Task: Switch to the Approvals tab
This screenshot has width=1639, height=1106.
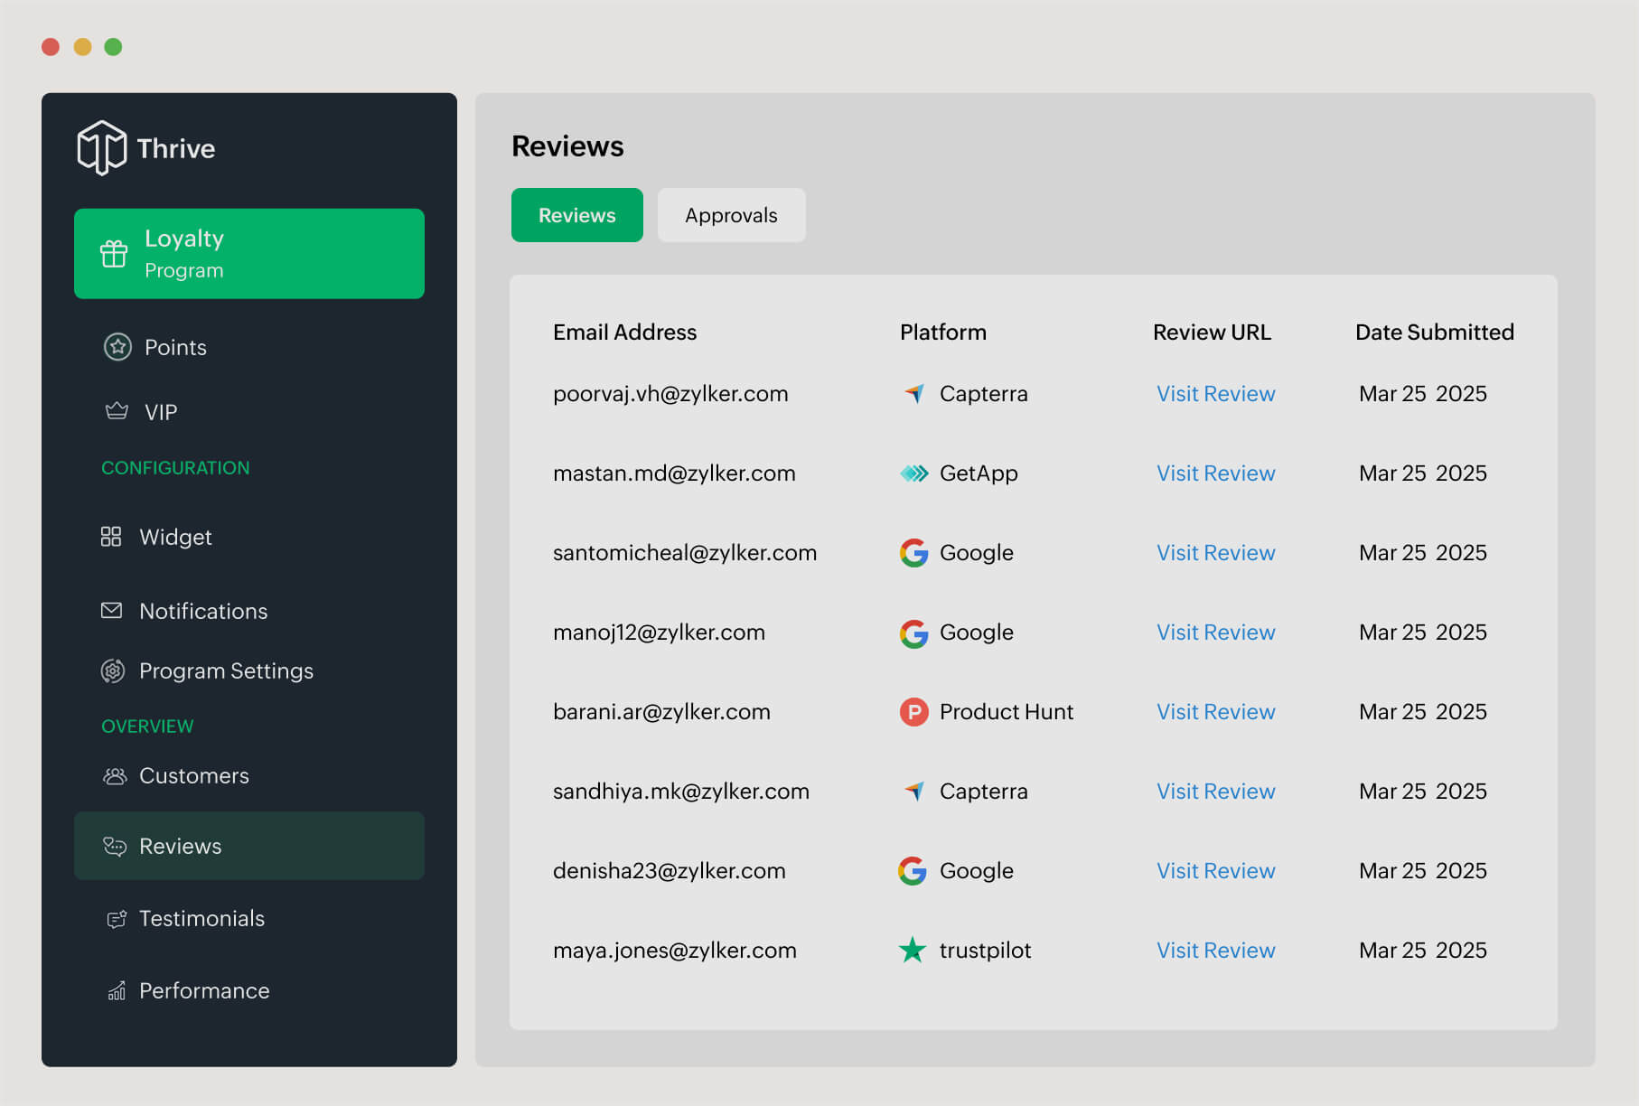Action: (731, 215)
